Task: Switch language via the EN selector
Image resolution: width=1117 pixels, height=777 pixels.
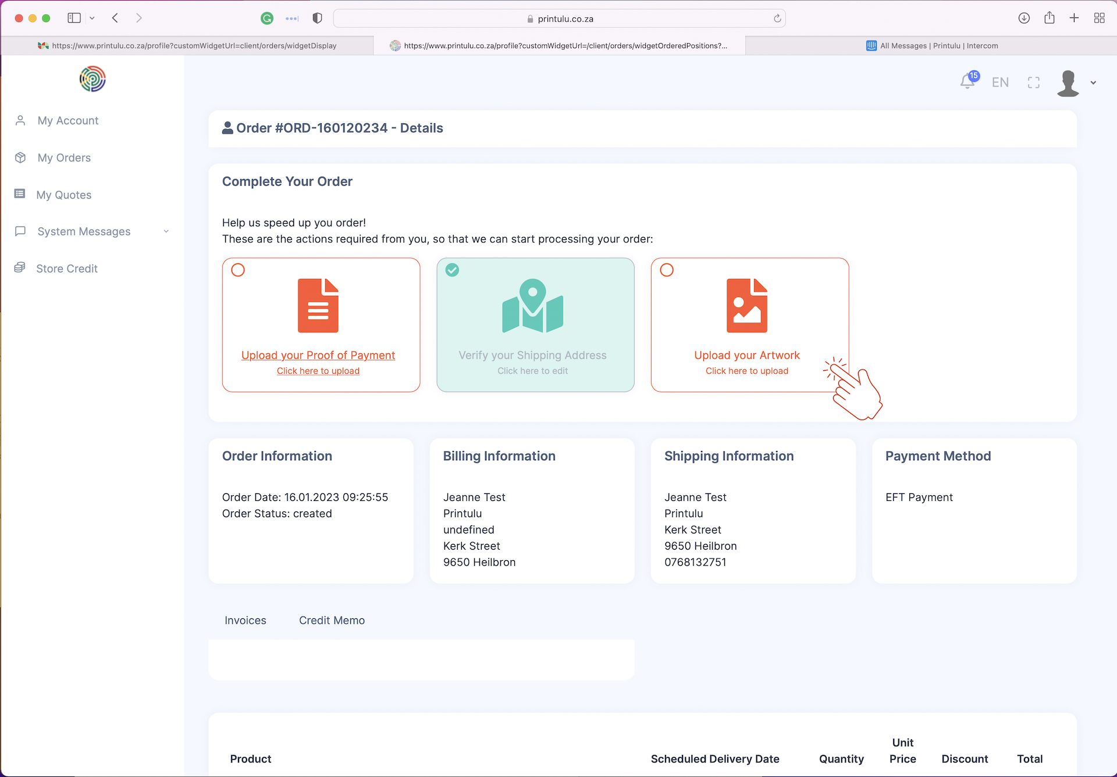Action: click(x=1000, y=83)
